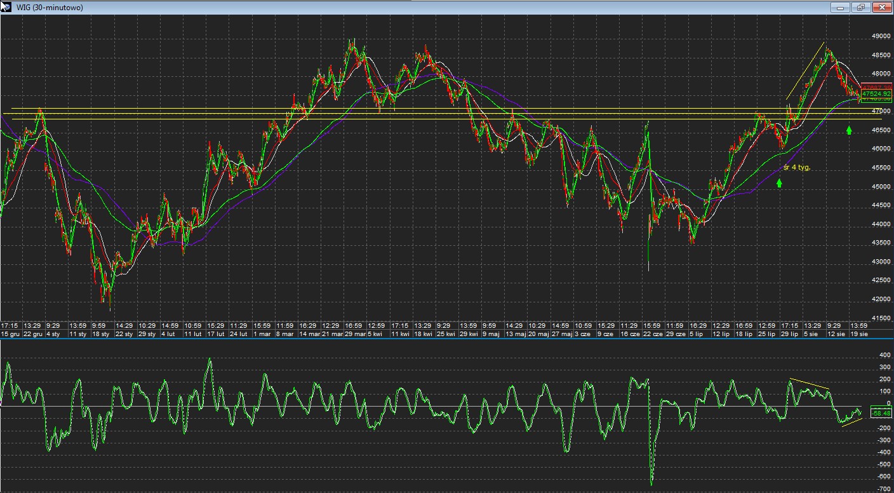Click the '19 sie' date on time axis
Image resolution: width=894 pixels, height=493 pixels.
859,334
